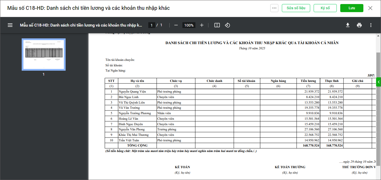This screenshot has height=180, width=381.
Task: Click the zoom out minus icon
Action: [176, 25]
